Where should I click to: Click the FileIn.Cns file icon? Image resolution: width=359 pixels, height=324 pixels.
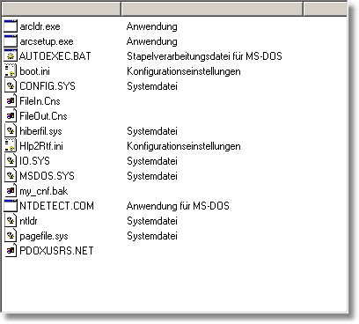(11, 101)
